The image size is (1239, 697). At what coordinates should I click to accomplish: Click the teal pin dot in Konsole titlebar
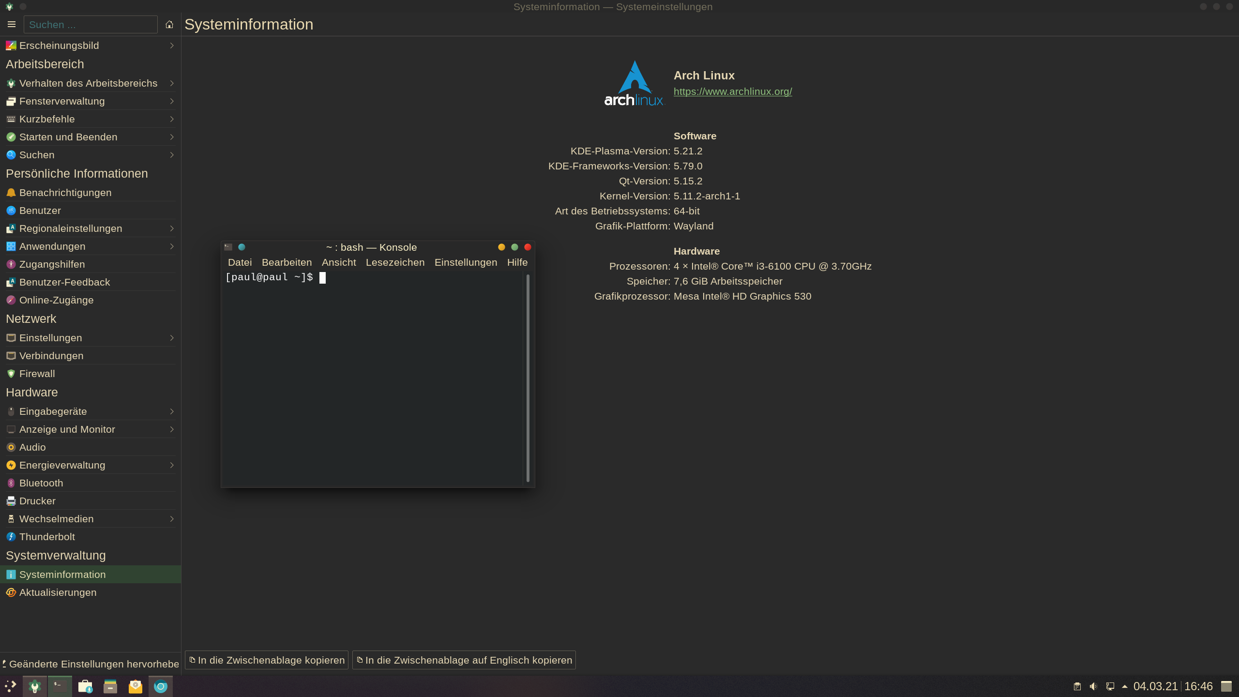pyautogui.click(x=242, y=247)
